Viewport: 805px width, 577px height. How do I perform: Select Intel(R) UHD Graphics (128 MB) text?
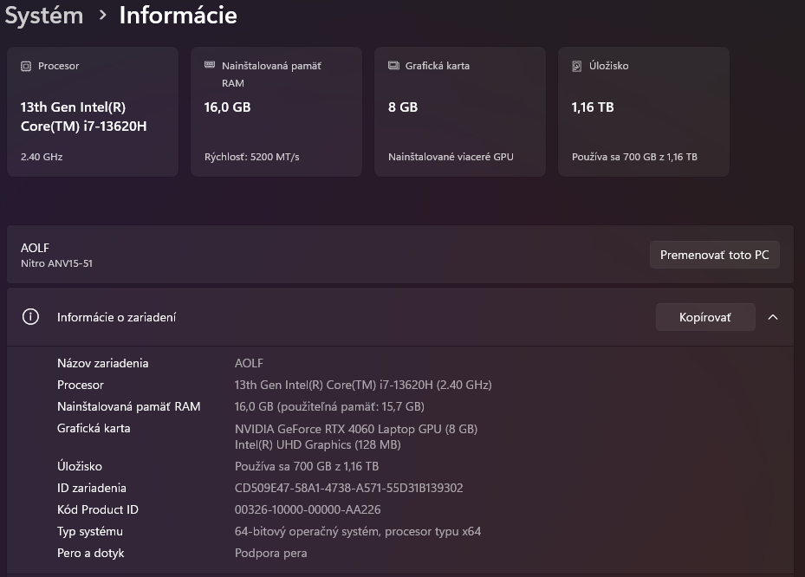pyautogui.click(x=318, y=444)
